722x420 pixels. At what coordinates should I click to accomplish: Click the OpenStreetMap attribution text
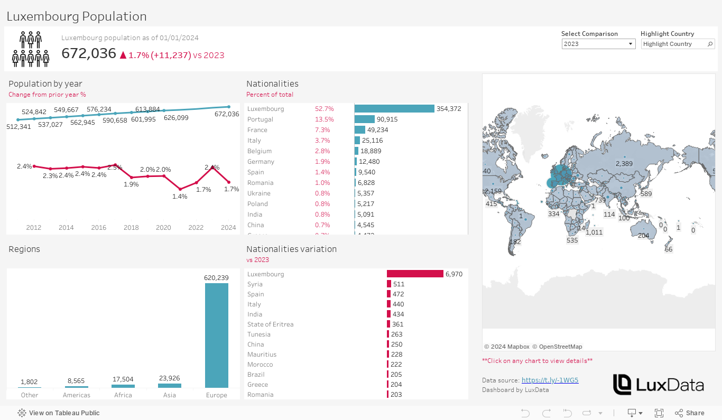pos(557,347)
